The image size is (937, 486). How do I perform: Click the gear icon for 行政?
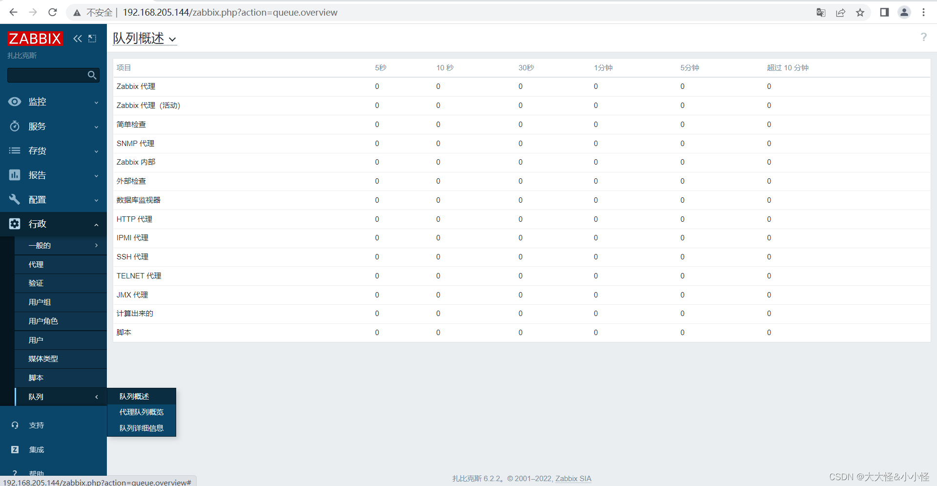[x=15, y=224]
